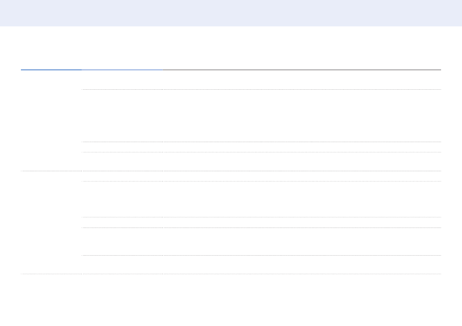Select first empty row beneath the header rule
The image size is (462, 326).
[x=261, y=80]
